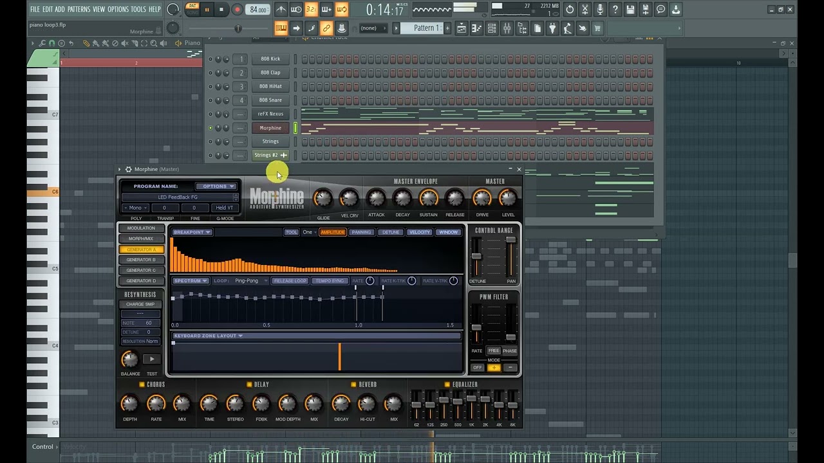Screen dimensions: 824x463
Task: Click the red Record button
Action: tap(237, 10)
